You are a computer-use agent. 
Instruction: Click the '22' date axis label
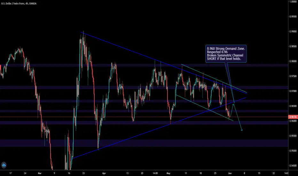pyautogui.click(x=273, y=173)
